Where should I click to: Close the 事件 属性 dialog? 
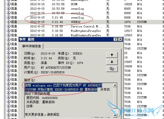[x=120, y=39]
